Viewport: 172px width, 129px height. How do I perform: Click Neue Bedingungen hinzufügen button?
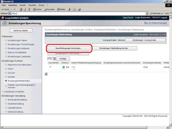click(x=68, y=48)
